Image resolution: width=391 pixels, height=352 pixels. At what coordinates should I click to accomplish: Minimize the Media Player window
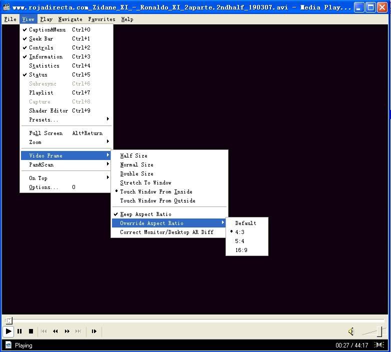pyautogui.click(x=359, y=7)
